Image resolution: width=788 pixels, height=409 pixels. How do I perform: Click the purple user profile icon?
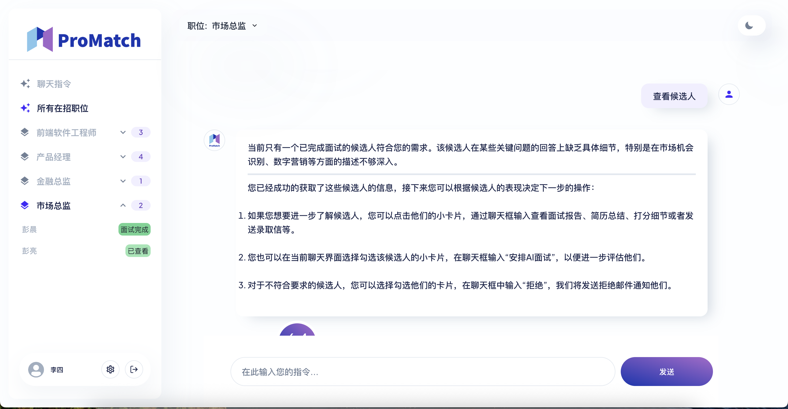729,94
